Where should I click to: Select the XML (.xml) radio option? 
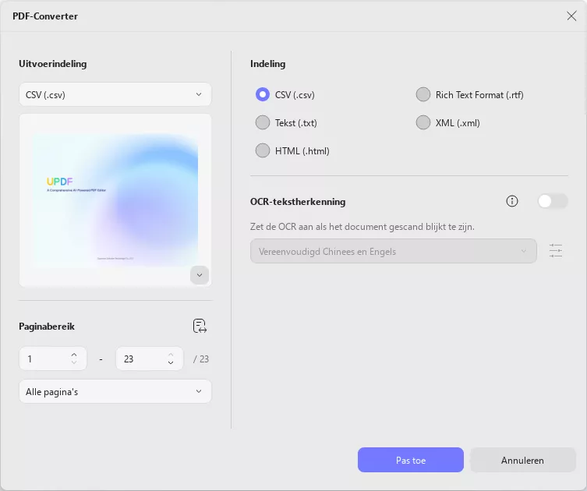point(423,123)
